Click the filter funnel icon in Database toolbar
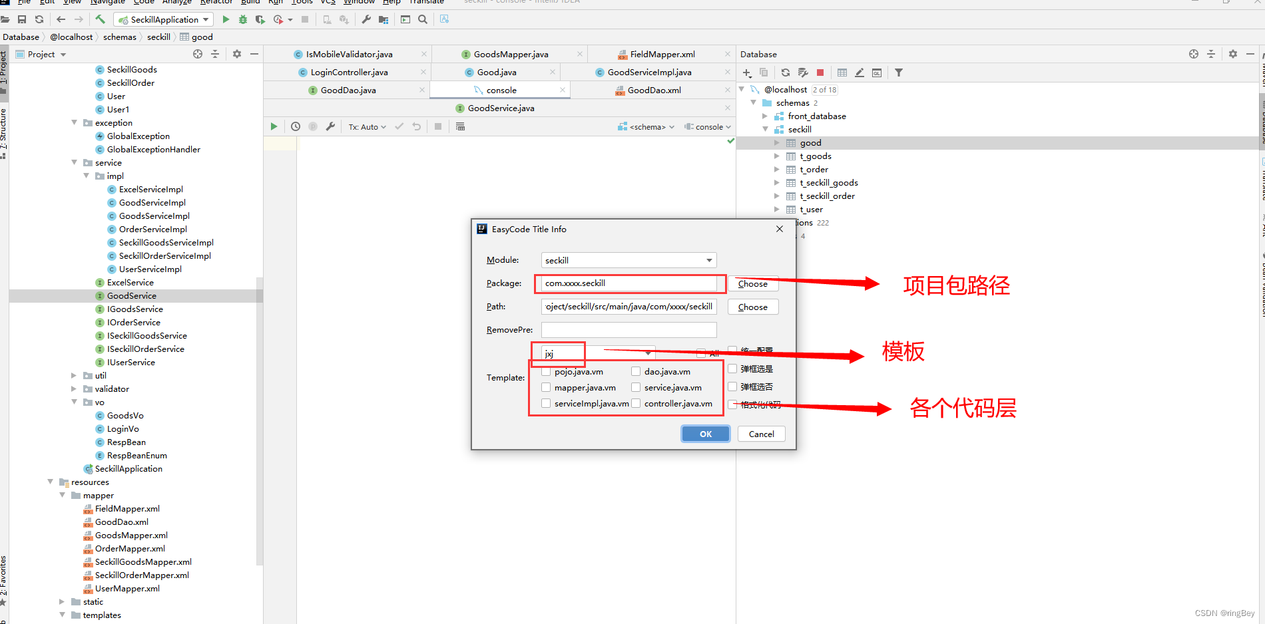The width and height of the screenshot is (1265, 624). pos(899,73)
